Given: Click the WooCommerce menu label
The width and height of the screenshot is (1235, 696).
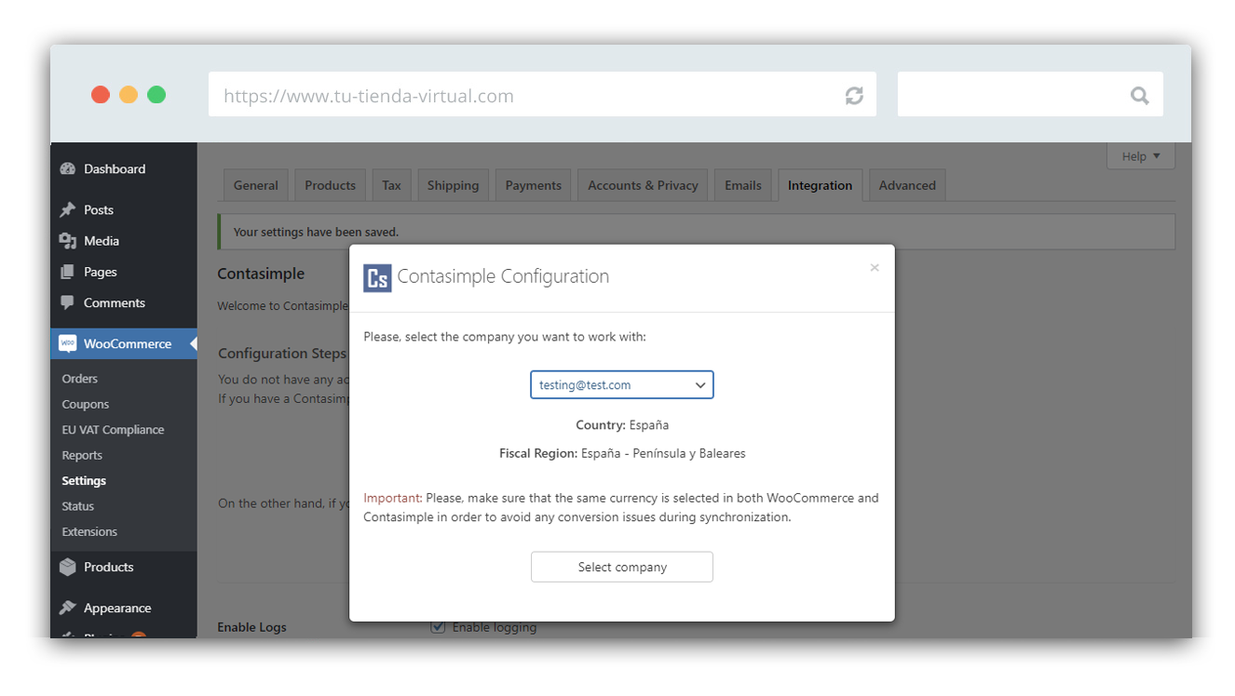Looking at the screenshot, I should pyautogui.click(x=128, y=343).
